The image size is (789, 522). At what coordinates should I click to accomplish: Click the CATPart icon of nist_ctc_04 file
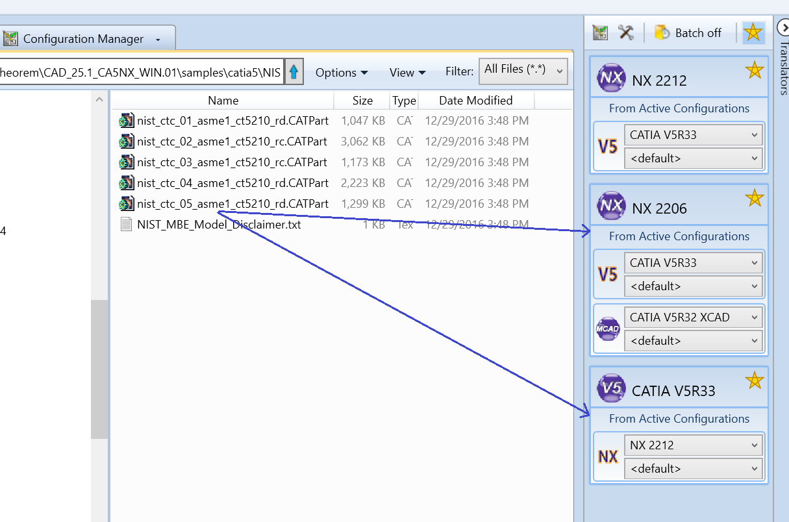pyautogui.click(x=126, y=183)
